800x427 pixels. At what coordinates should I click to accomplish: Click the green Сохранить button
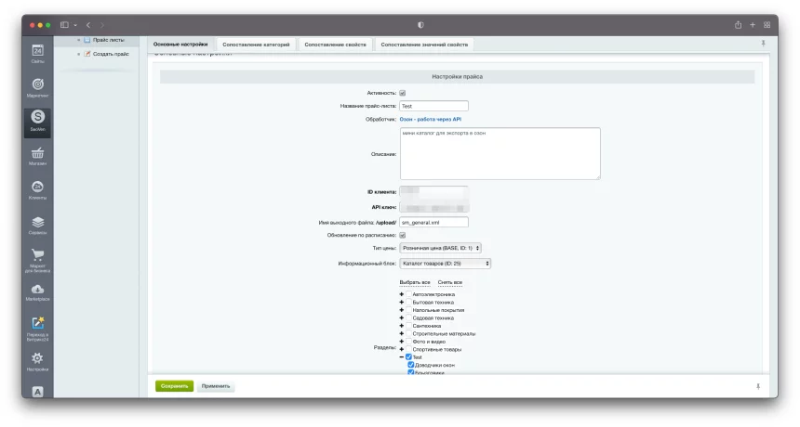click(175, 386)
